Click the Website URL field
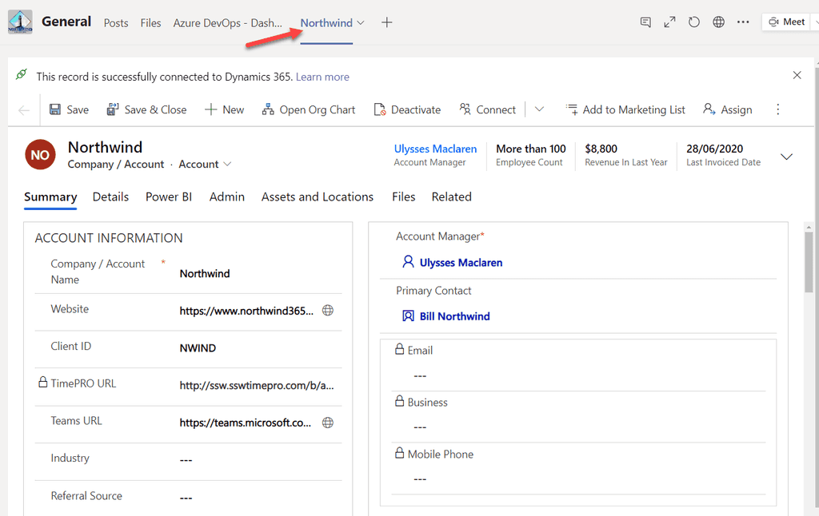819x516 pixels. tap(246, 311)
